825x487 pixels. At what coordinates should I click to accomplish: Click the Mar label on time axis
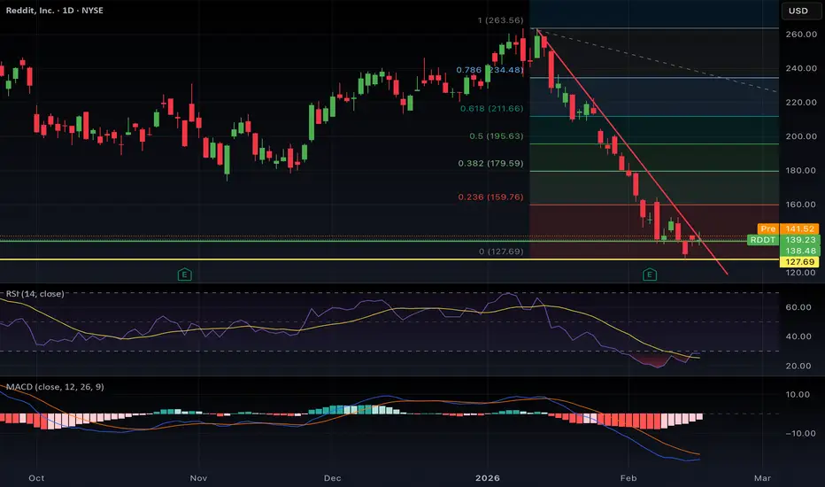[762, 478]
